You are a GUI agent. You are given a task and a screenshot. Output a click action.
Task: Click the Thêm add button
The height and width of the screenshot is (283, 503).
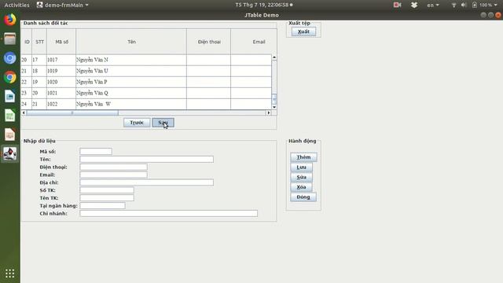coord(303,157)
